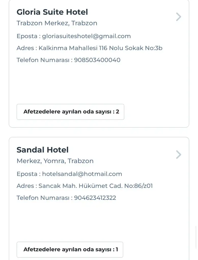
Task: Tap the hotelsandal@hotmail.com email address
Action: click(82, 174)
